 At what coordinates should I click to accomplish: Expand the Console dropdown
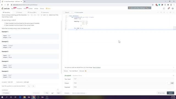(x=67, y=93)
